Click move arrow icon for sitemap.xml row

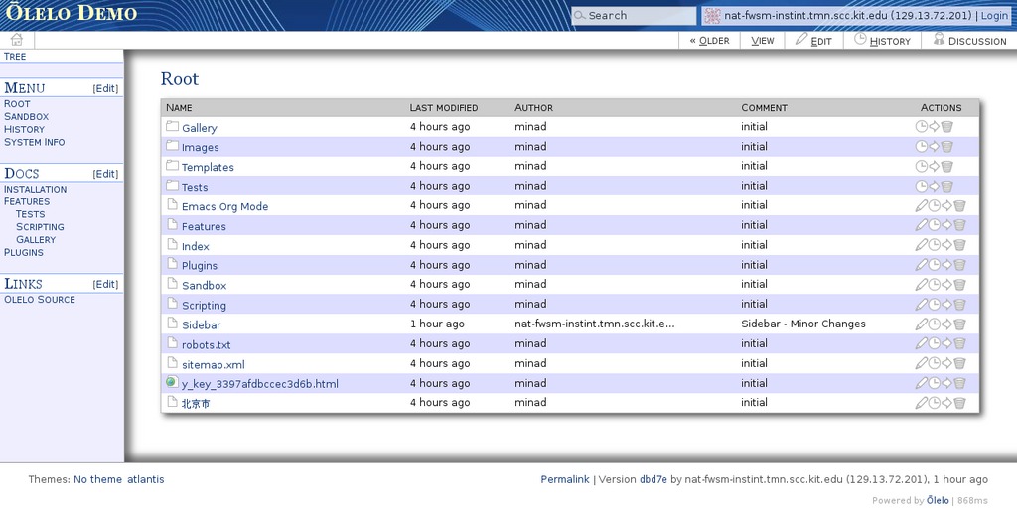point(946,364)
